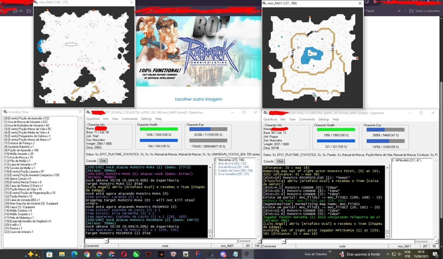Expand the bookmarks bar overflow chevron
The width and height of the screenshot is (443, 259).
399,11
